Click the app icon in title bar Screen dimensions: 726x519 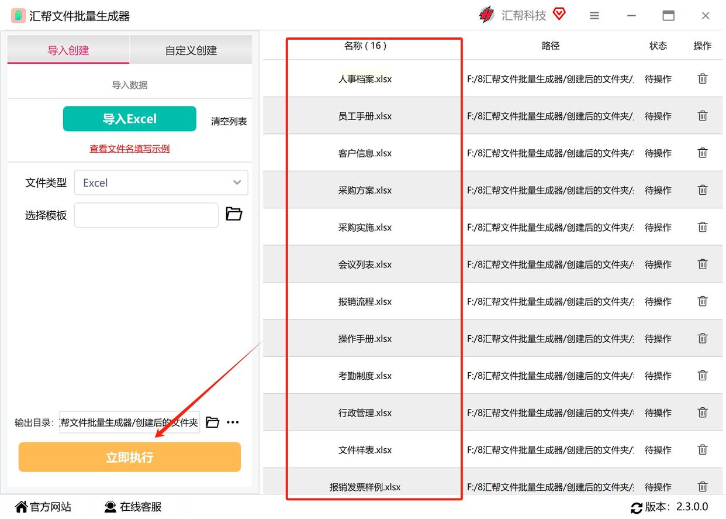pos(18,16)
